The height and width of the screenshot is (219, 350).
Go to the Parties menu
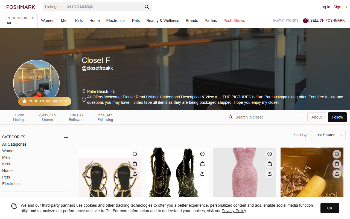pos(211,21)
